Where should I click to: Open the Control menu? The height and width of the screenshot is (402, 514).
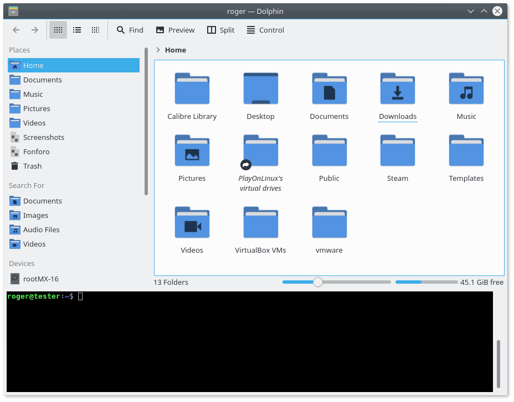click(265, 30)
